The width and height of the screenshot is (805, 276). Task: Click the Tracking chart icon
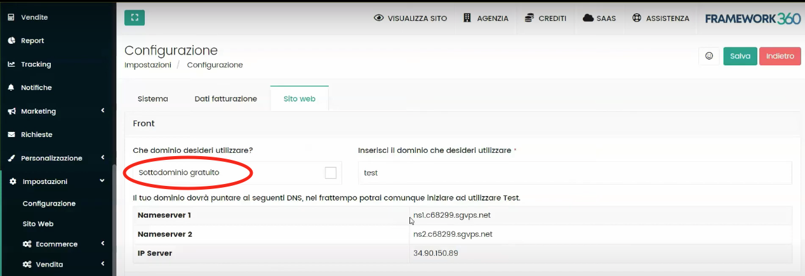tap(11, 64)
